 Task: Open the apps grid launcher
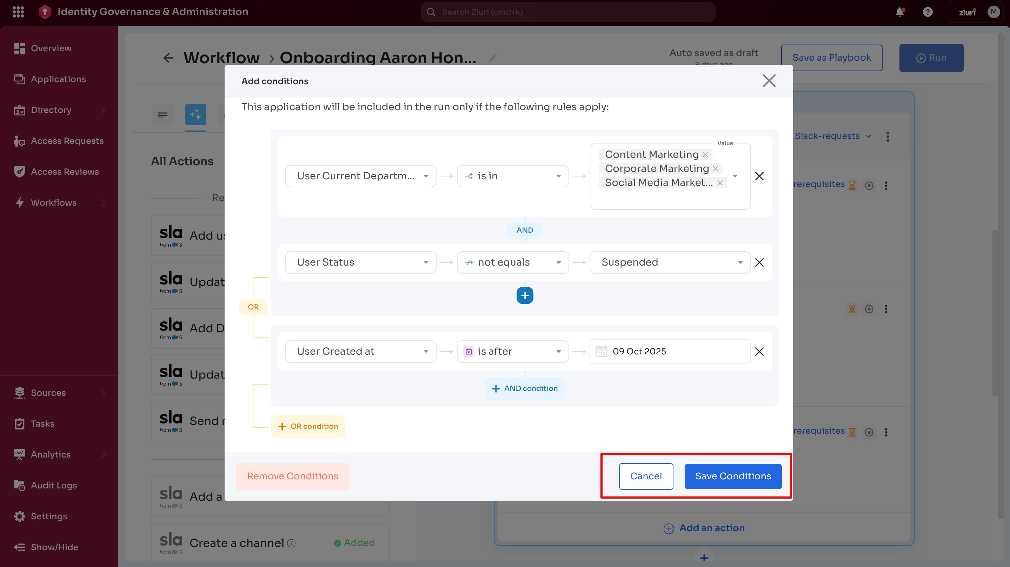point(18,12)
